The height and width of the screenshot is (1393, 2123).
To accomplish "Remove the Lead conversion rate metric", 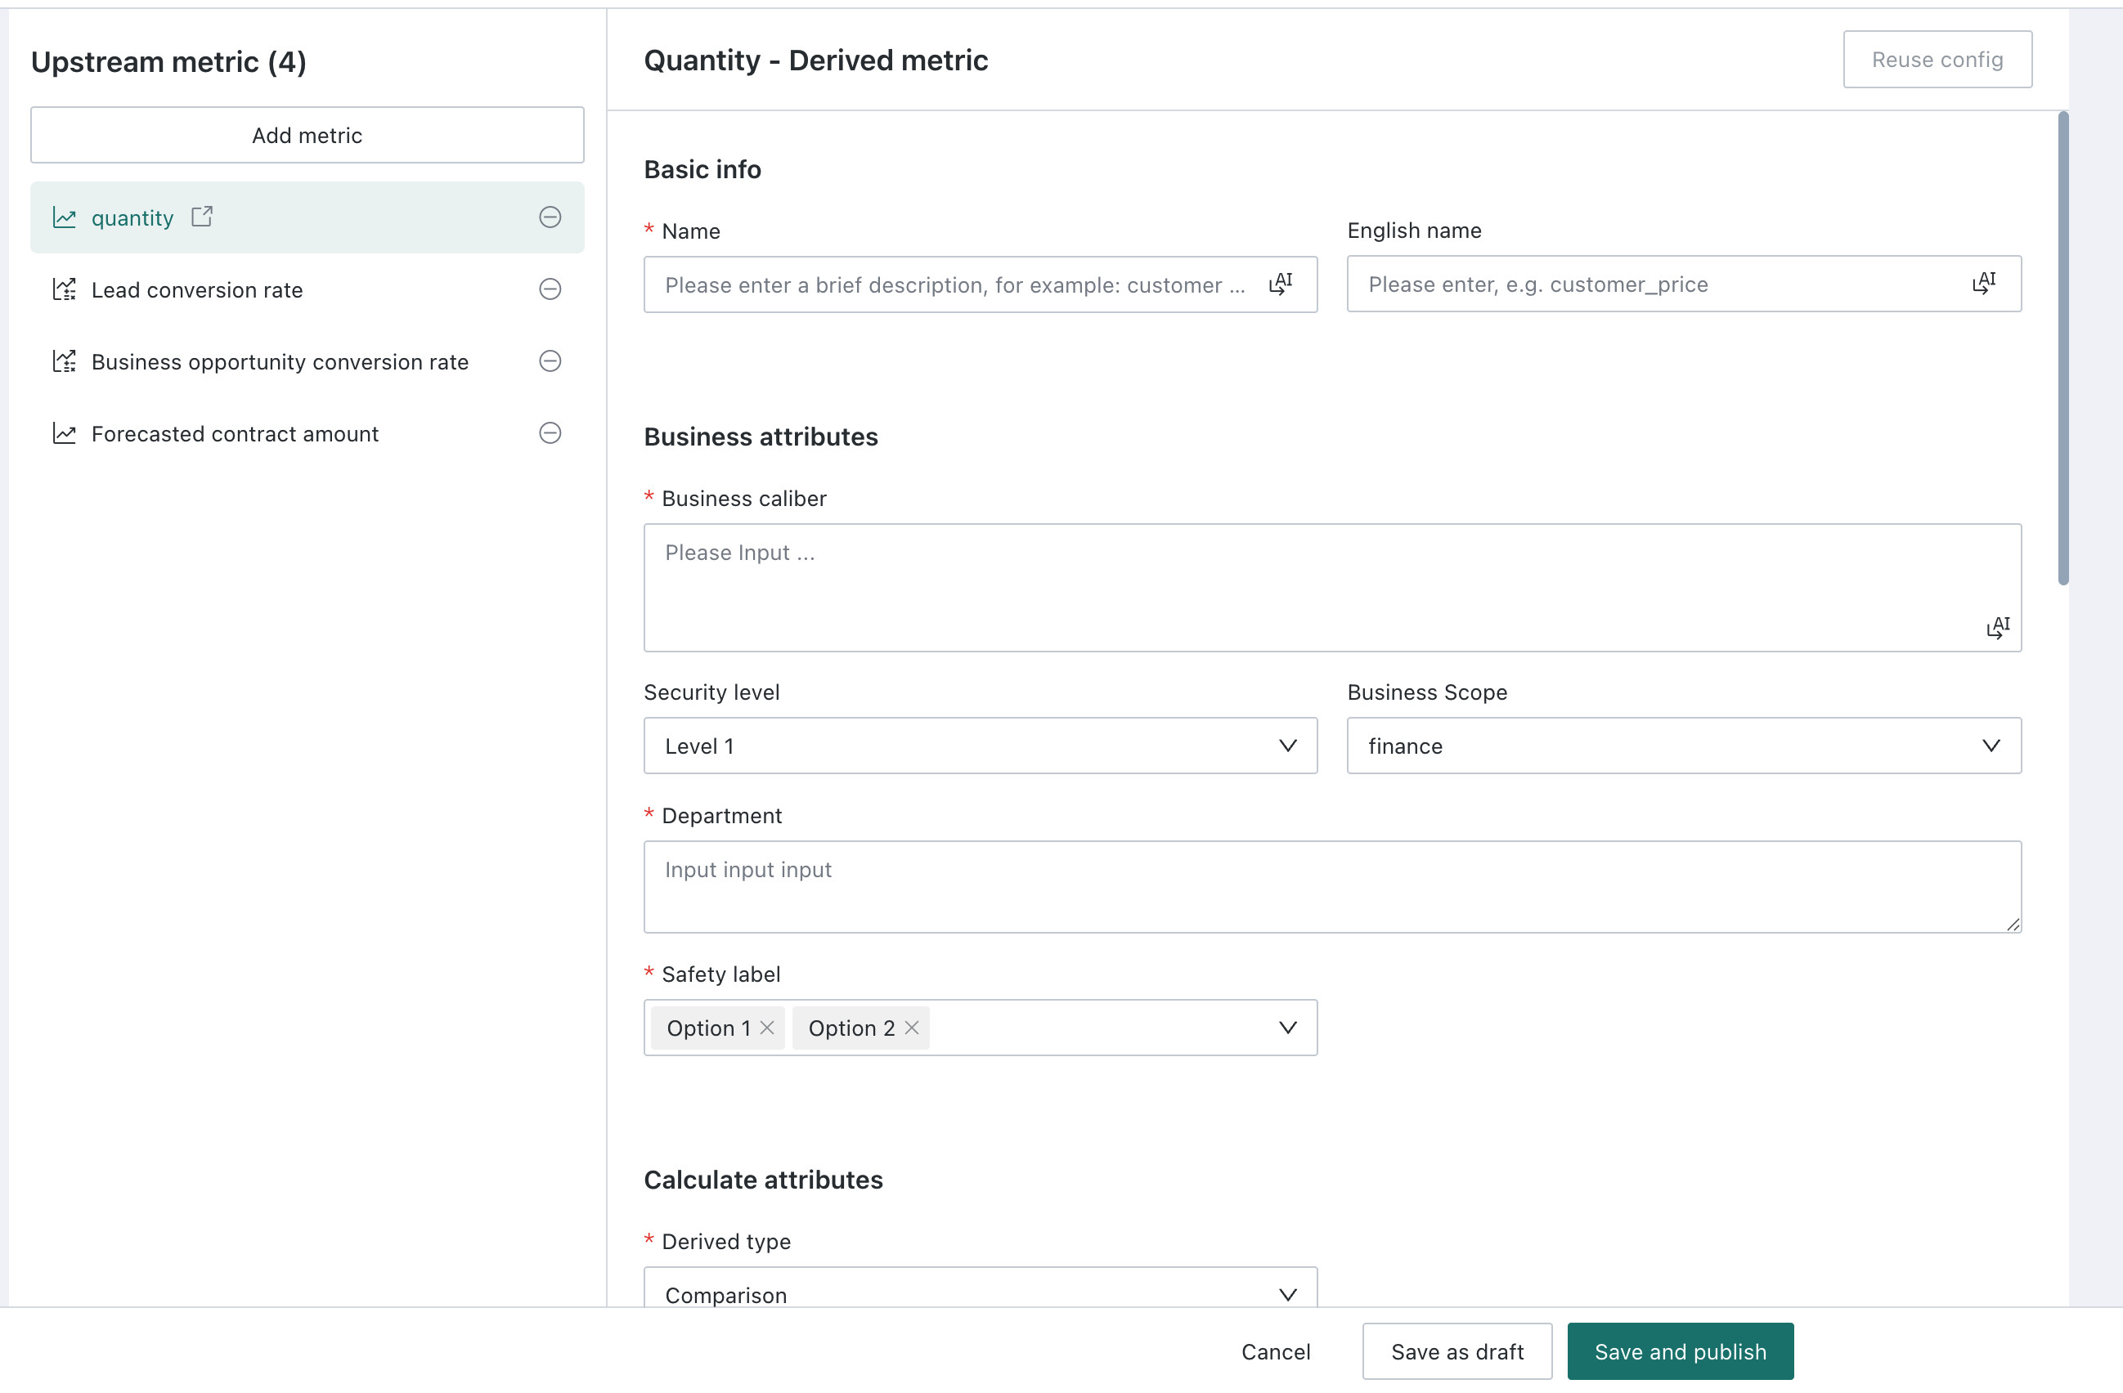I will click(550, 289).
